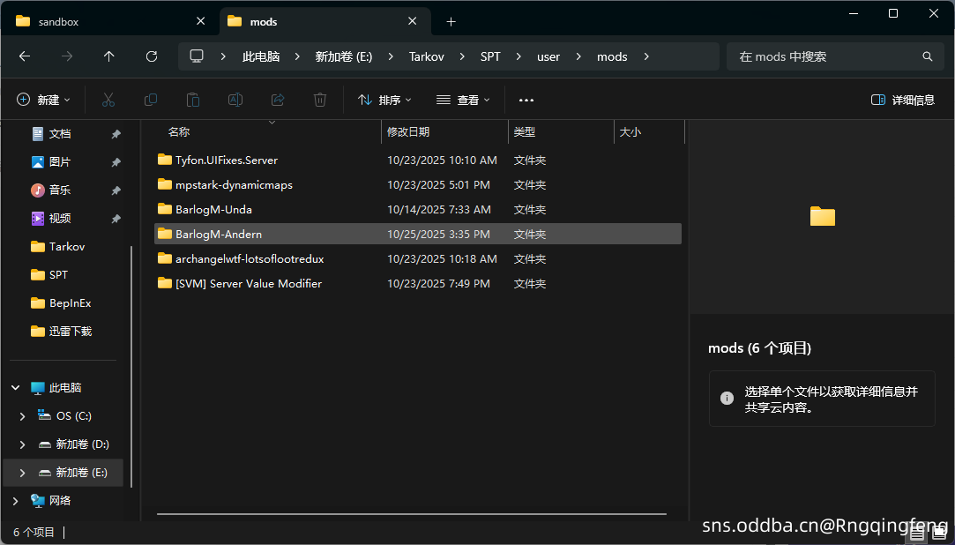Click the Paste clipboard icon
The height and width of the screenshot is (545, 955).
click(x=193, y=100)
